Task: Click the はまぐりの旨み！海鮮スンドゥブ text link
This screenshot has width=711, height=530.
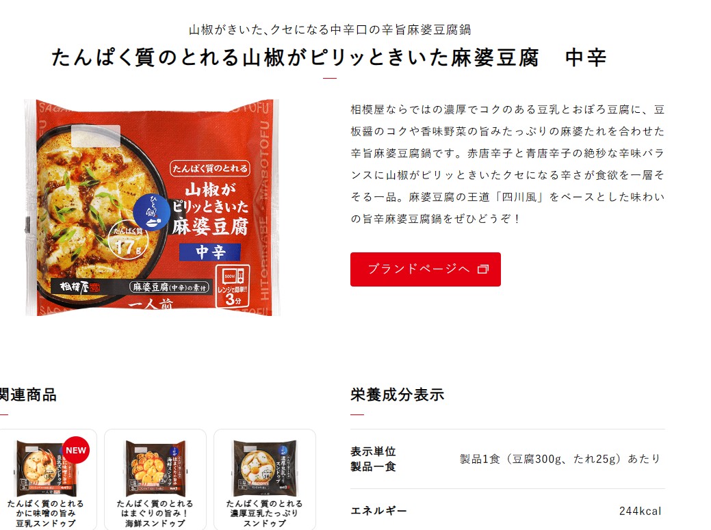Action: coord(155,513)
